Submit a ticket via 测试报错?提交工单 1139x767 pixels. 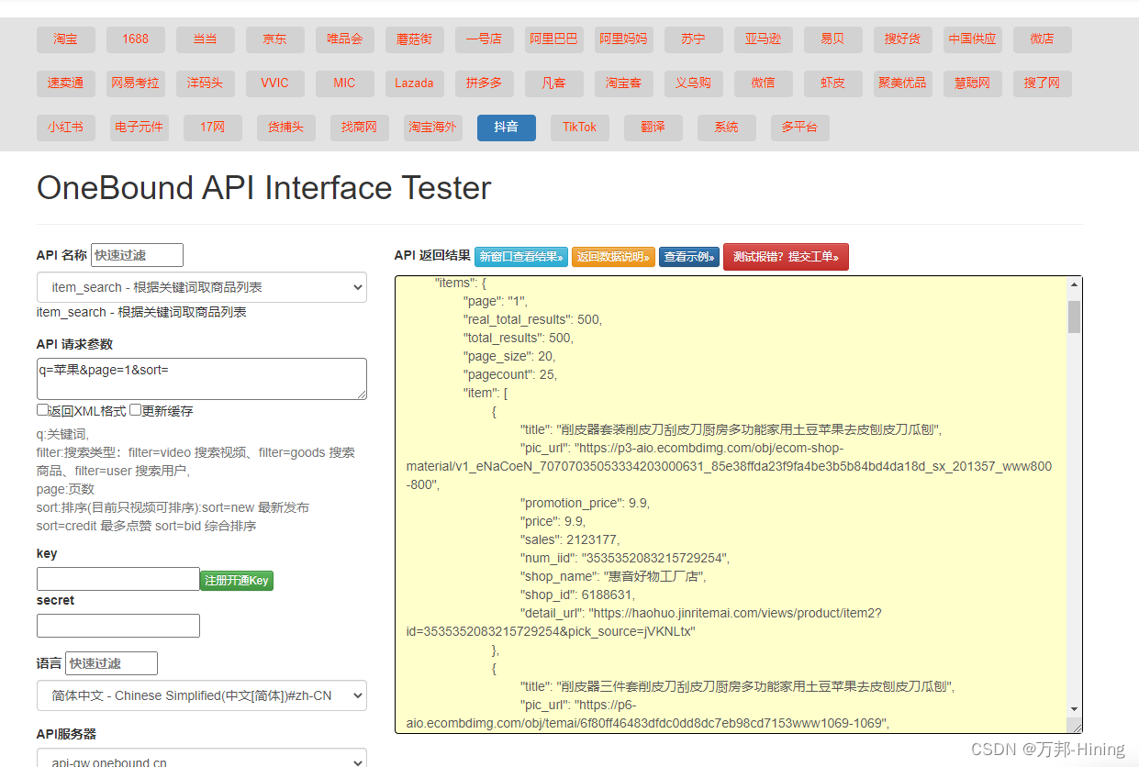786,257
